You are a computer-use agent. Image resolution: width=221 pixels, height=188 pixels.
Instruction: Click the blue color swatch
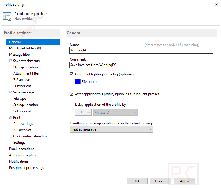tap(77, 81)
